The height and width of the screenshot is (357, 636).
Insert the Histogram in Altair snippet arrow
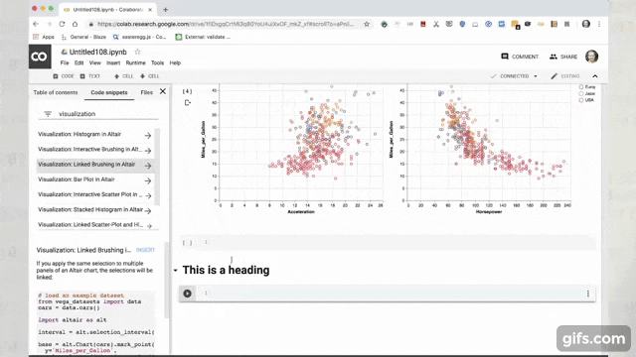[x=148, y=136]
